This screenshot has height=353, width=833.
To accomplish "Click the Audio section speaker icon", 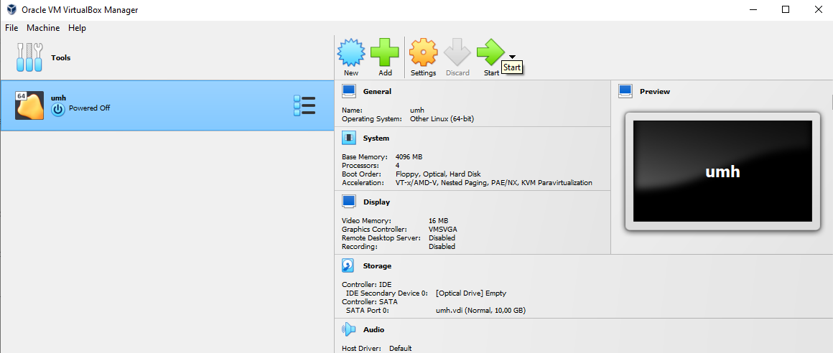I will click(x=349, y=330).
